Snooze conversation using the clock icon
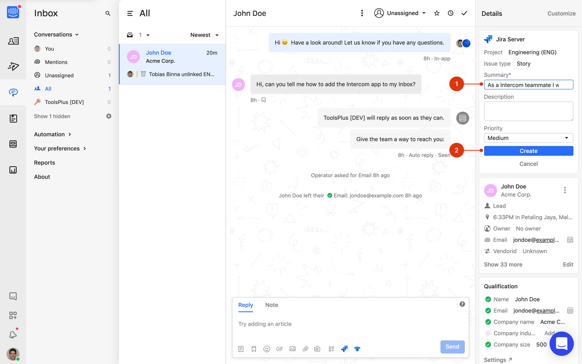 coord(450,13)
